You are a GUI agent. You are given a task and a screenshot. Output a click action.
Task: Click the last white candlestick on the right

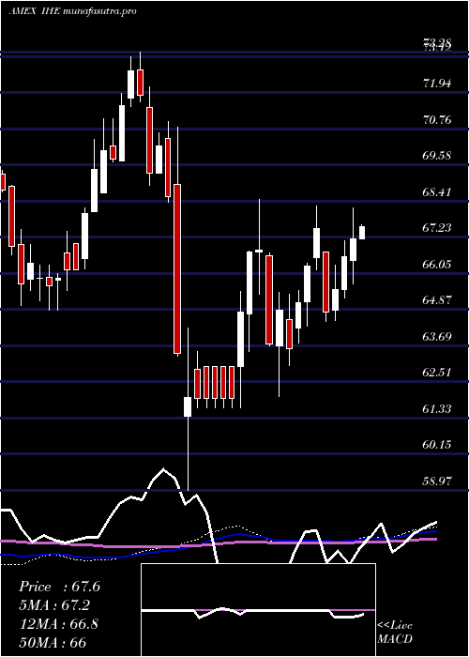tap(362, 233)
